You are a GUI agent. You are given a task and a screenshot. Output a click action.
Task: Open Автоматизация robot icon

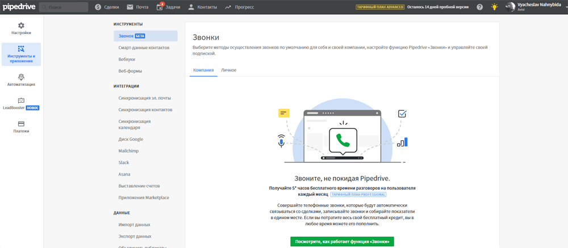(21, 77)
